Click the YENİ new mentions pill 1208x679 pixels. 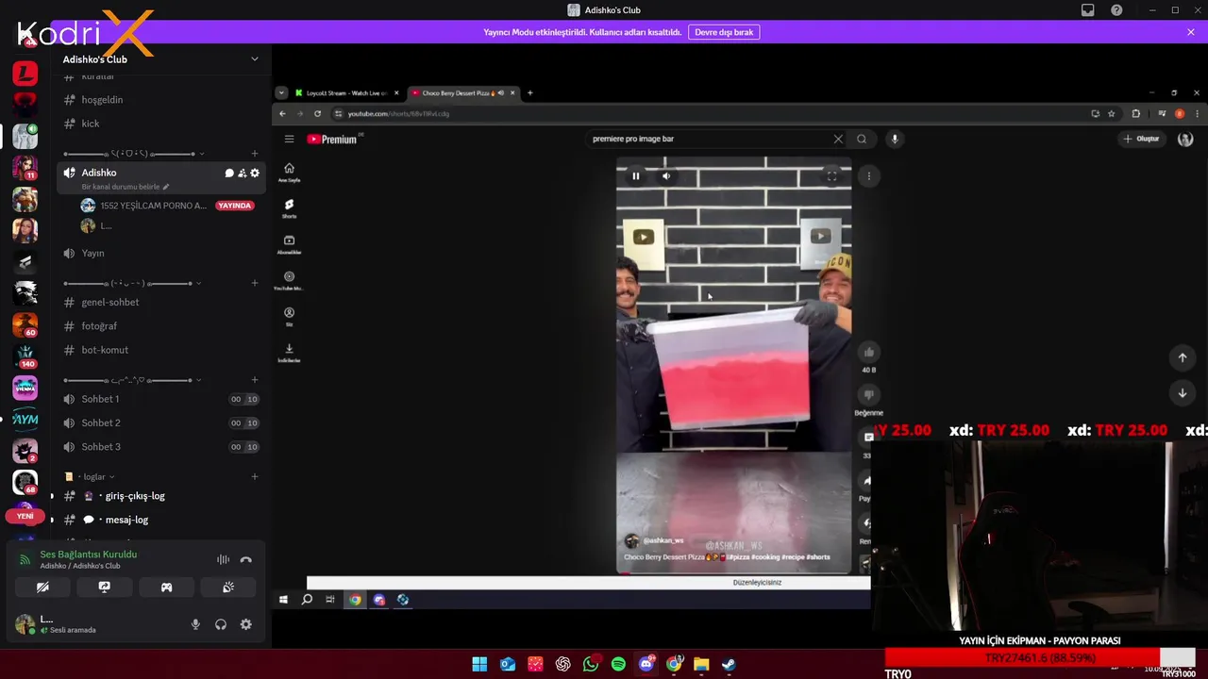(25, 516)
